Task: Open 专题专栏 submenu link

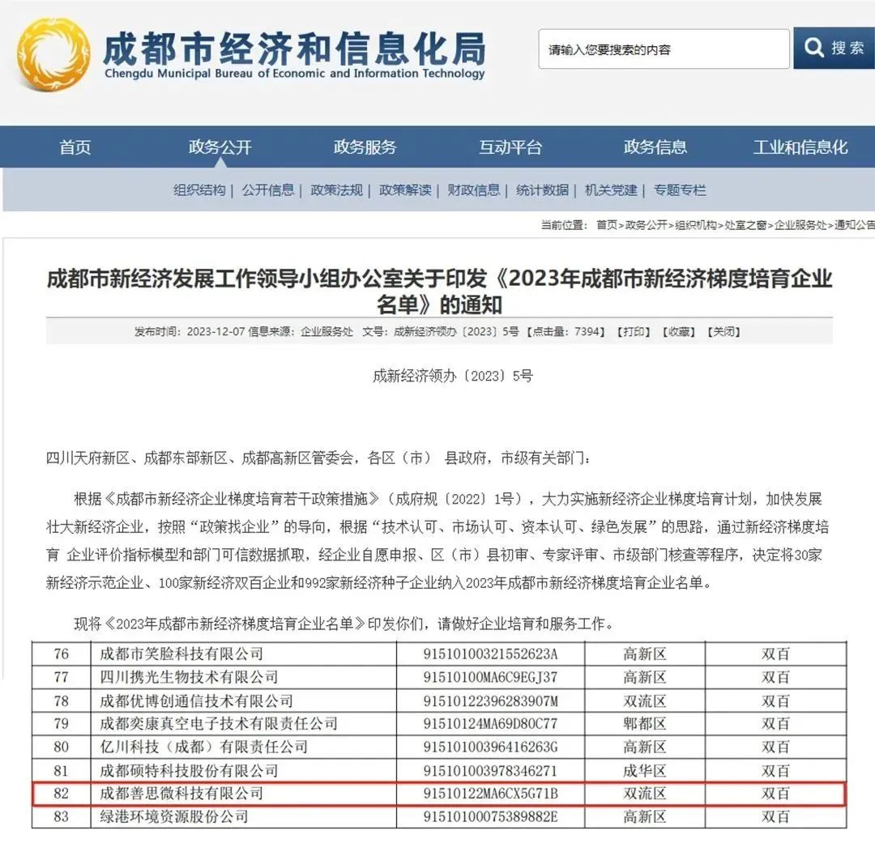Action: [680, 190]
